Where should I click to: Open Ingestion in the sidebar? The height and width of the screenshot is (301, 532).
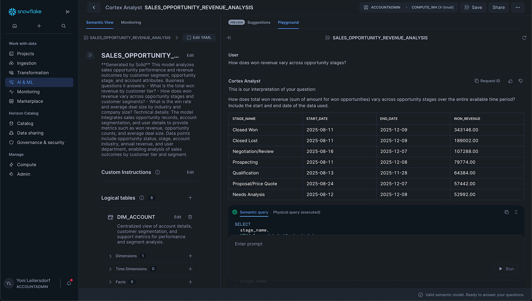39,63
